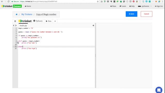
Task: Click the Python3 language label
Action: click(38, 21)
